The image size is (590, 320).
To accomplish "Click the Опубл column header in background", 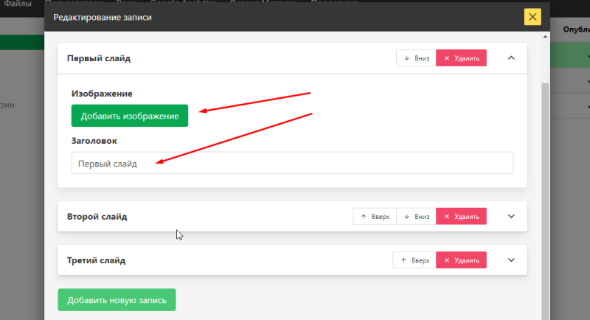I will pyautogui.click(x=575, y=29).
